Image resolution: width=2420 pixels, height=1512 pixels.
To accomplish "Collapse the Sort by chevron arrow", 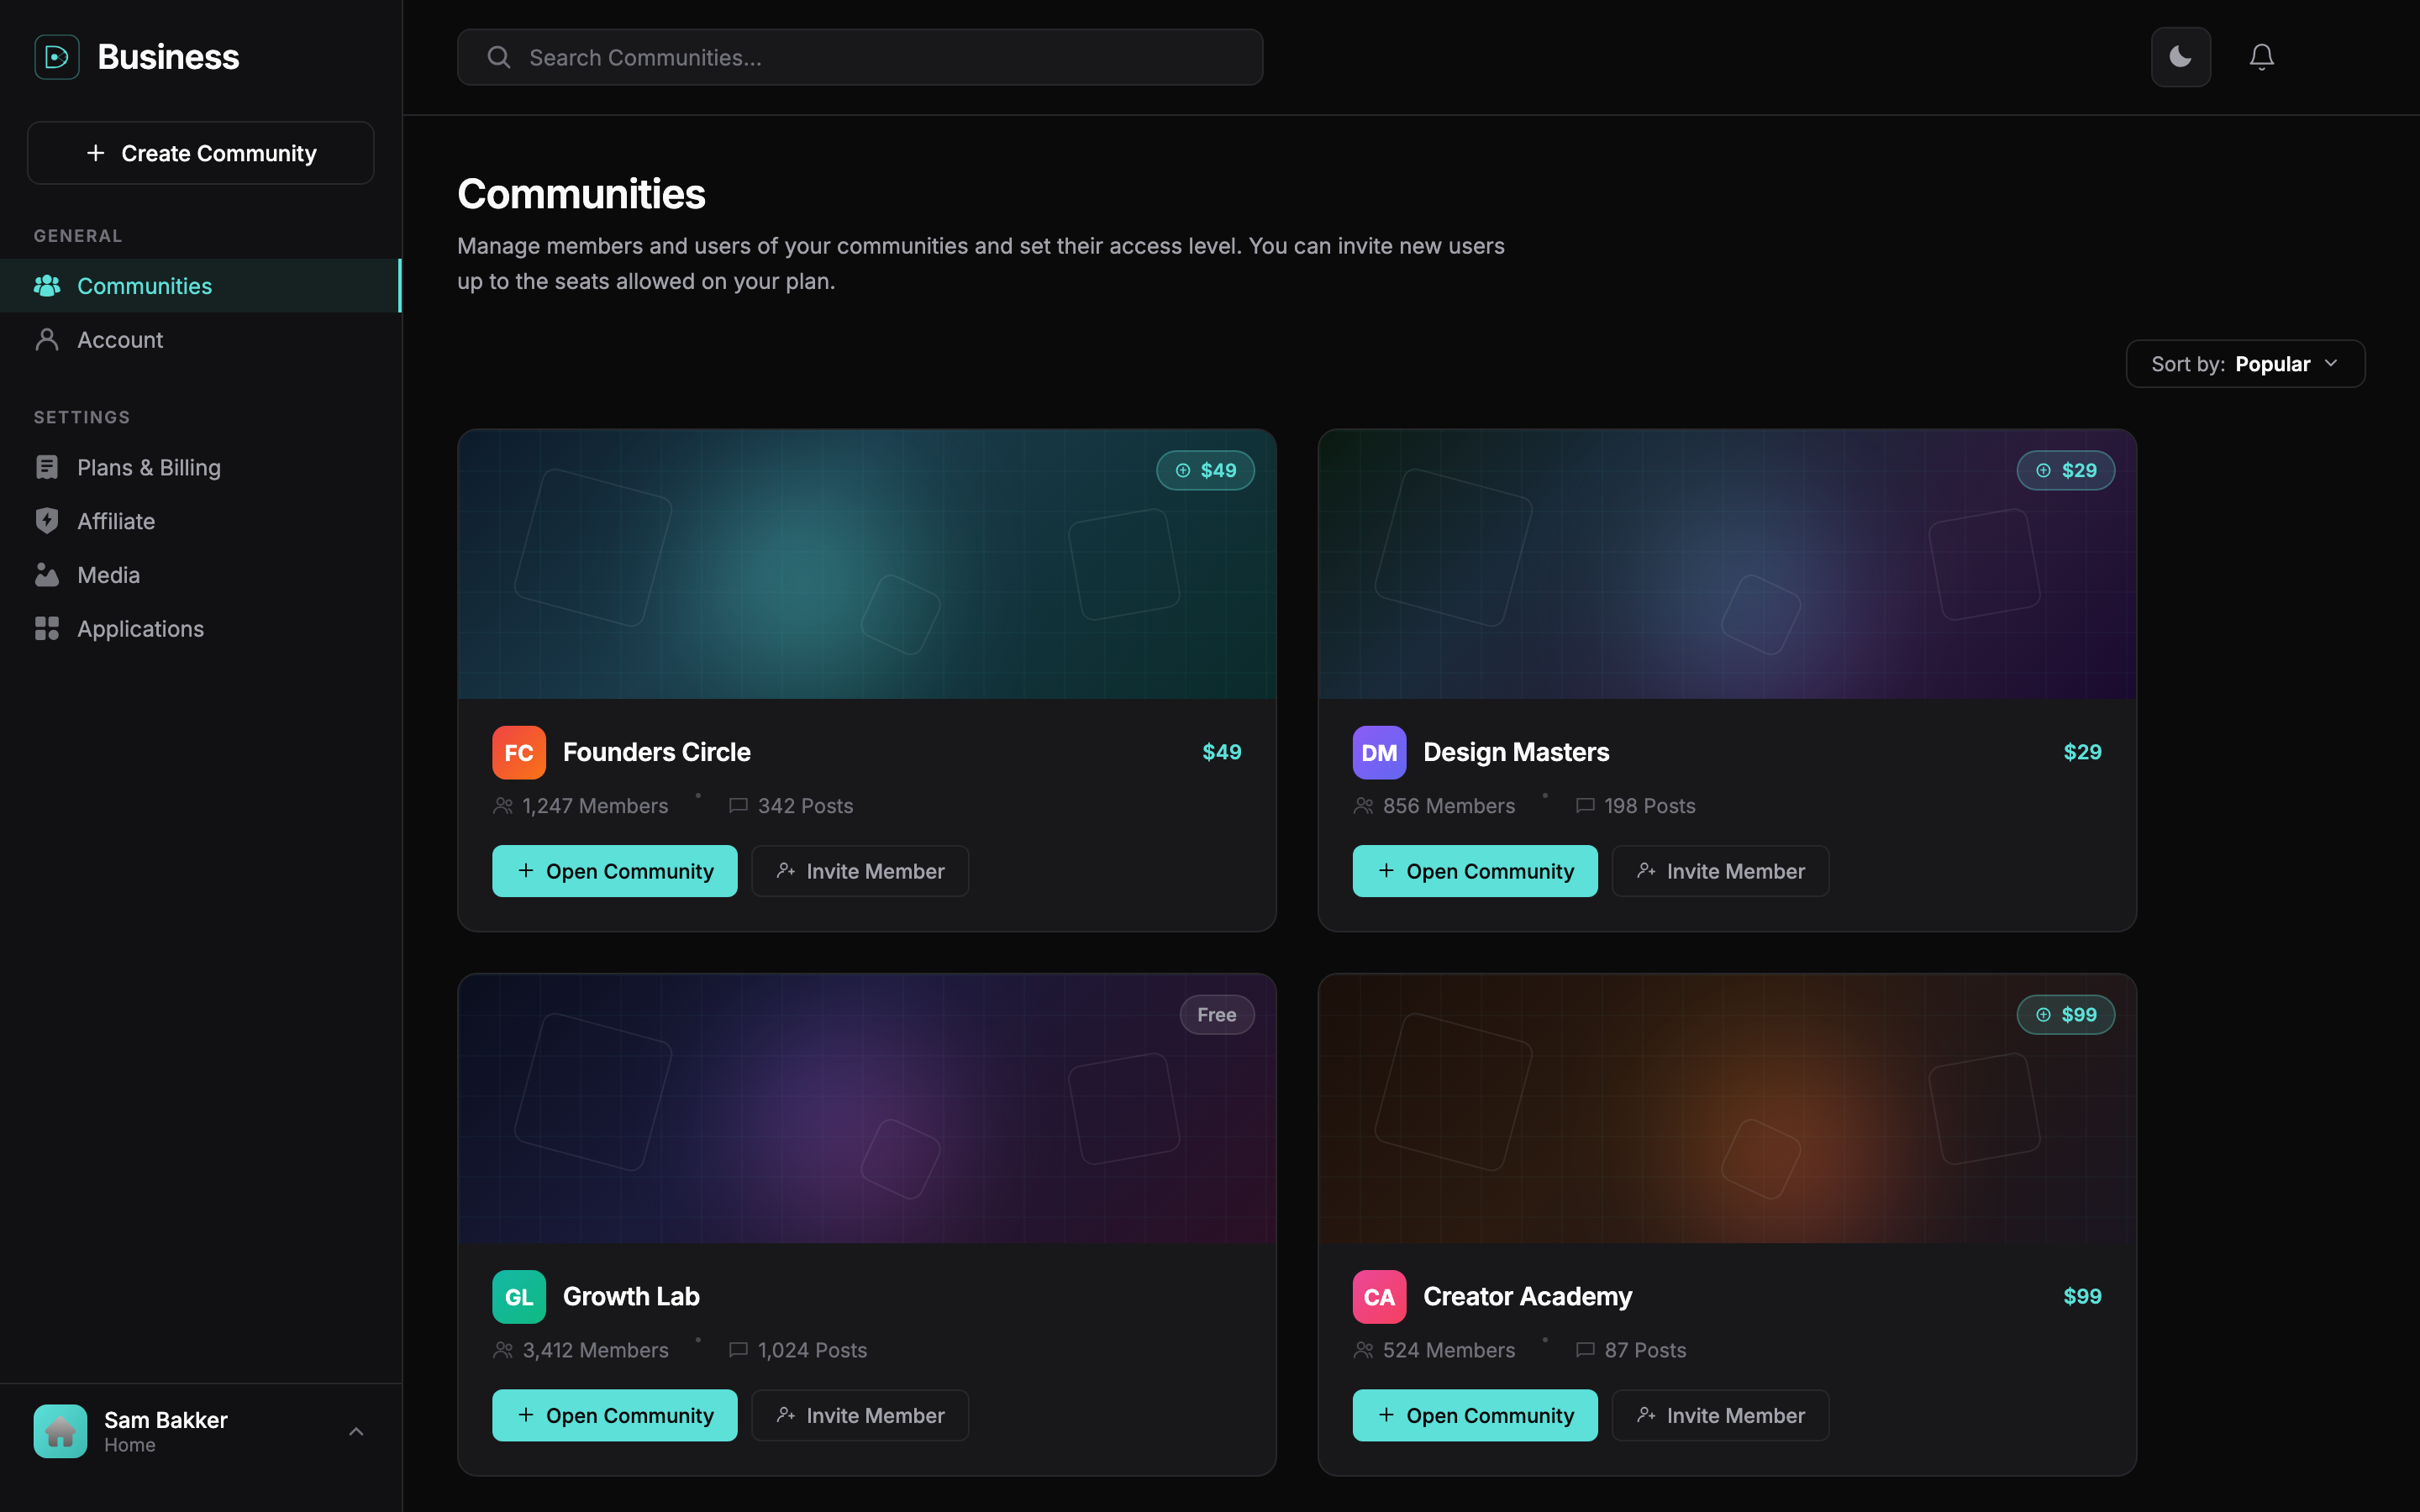I will coord(2333,363).
